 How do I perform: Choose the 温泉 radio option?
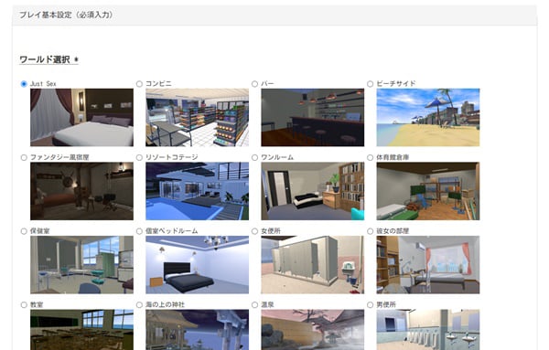[x=255, y=305]
